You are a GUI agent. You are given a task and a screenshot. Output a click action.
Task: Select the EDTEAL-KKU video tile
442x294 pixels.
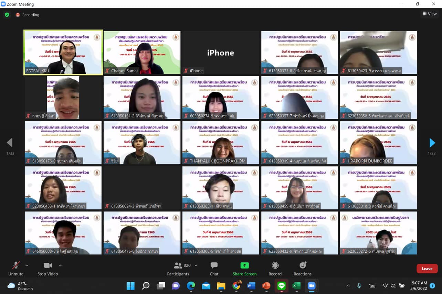click(x=63, y=52)
